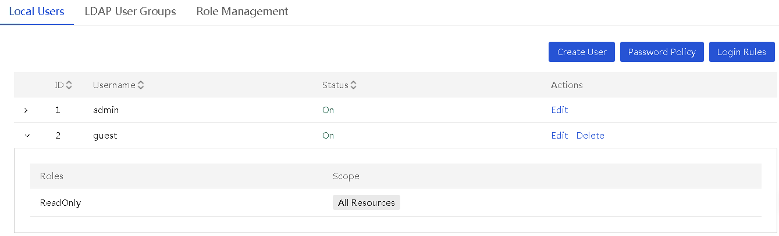Screen dimensions: 779x236
Task: Open the Role Management tab
Action: point(242,12)
